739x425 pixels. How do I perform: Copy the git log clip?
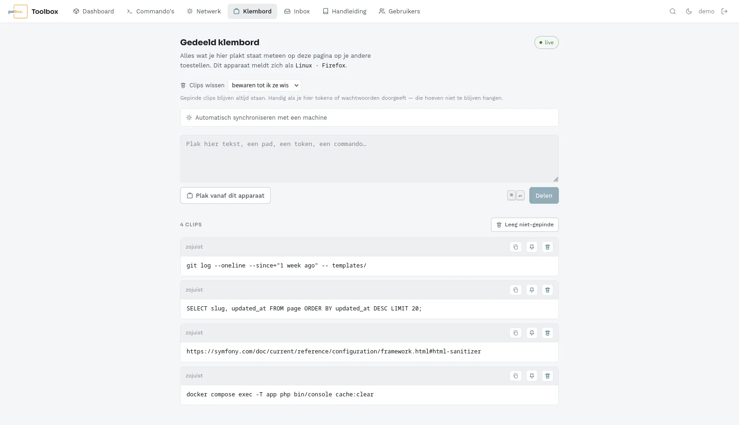pos(515,247)
